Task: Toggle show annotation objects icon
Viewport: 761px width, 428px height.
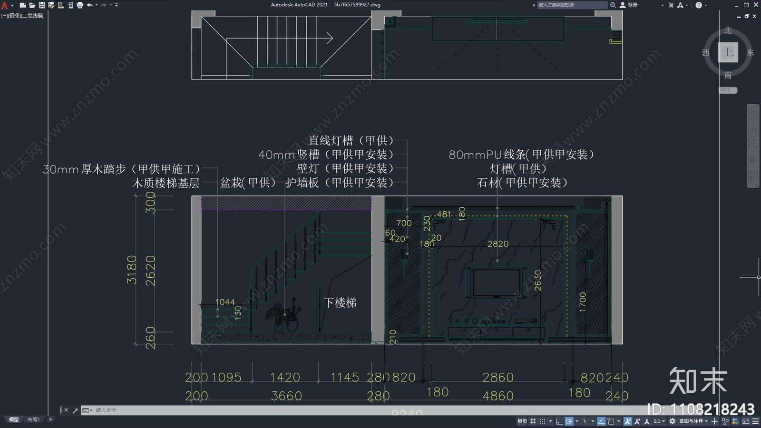Action: coord(628,421)
